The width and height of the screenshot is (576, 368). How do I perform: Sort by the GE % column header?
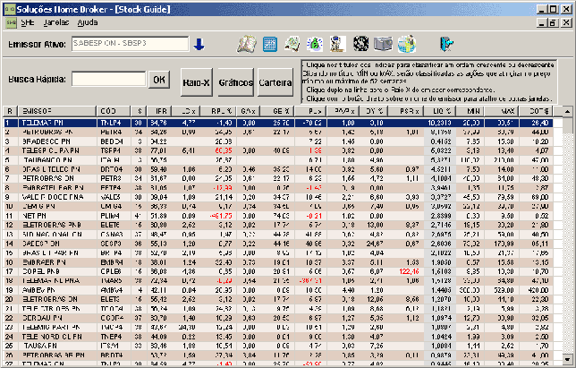pos(277,111)
